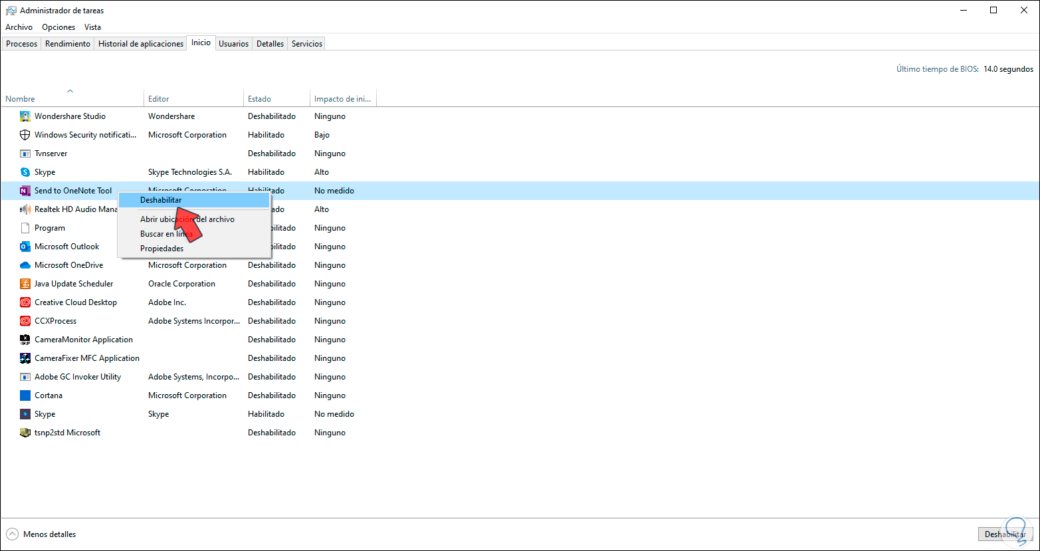The height and width of the screenshot is (551, 1040).
Task: Click the tsnp2std Microsoft icon
Action: [25, 433]
